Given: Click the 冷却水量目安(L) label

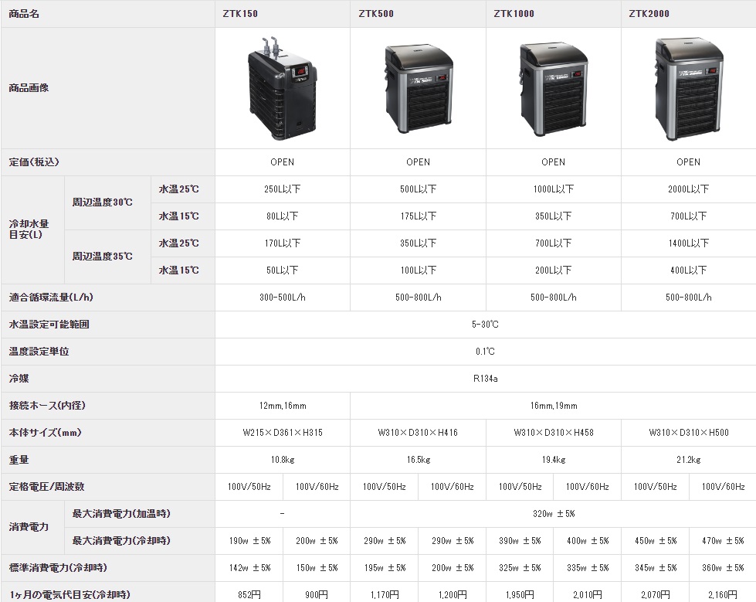Looking at the screenshot, I should tap(29, 229).
